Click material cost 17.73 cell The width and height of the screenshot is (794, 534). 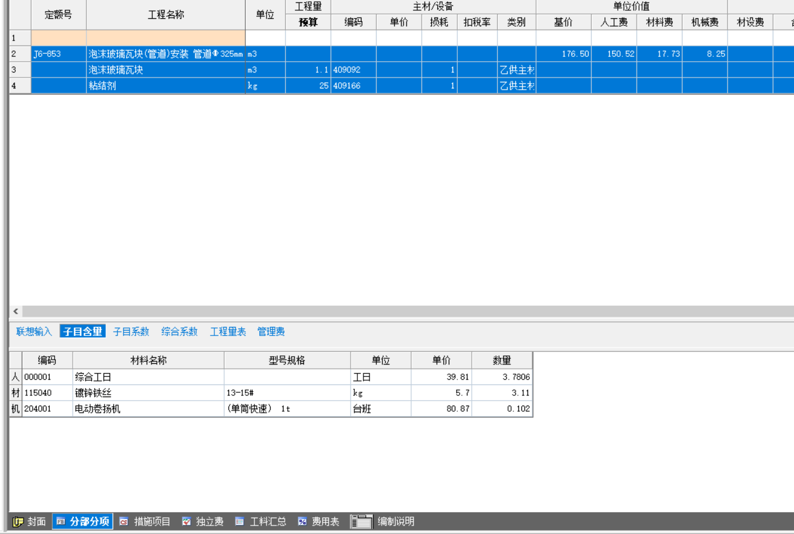point(660,54)
